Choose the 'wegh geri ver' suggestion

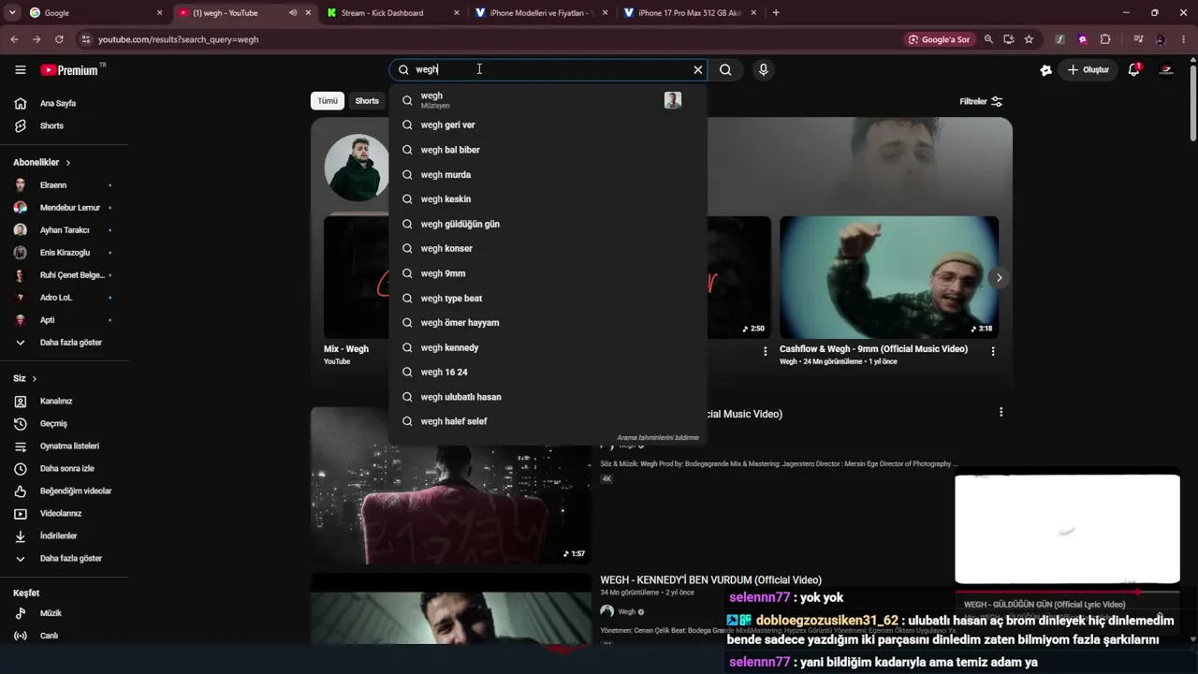(548, 125)
